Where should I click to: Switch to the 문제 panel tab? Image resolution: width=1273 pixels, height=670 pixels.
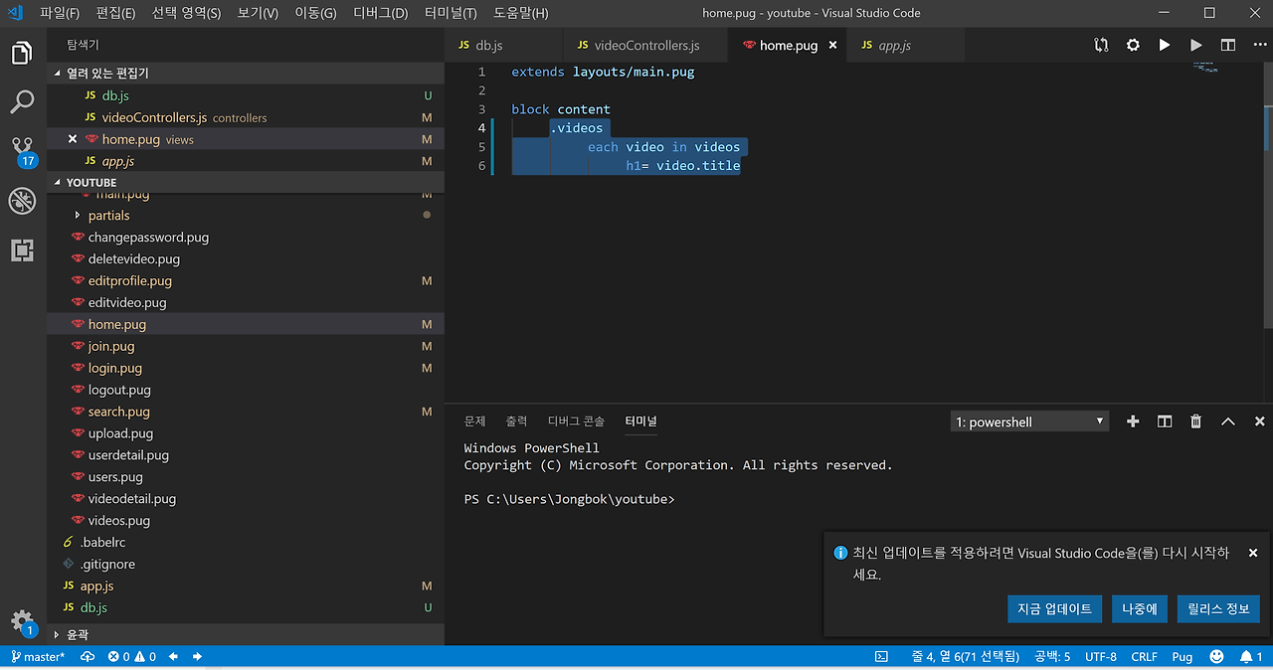[x=474, y=421]
